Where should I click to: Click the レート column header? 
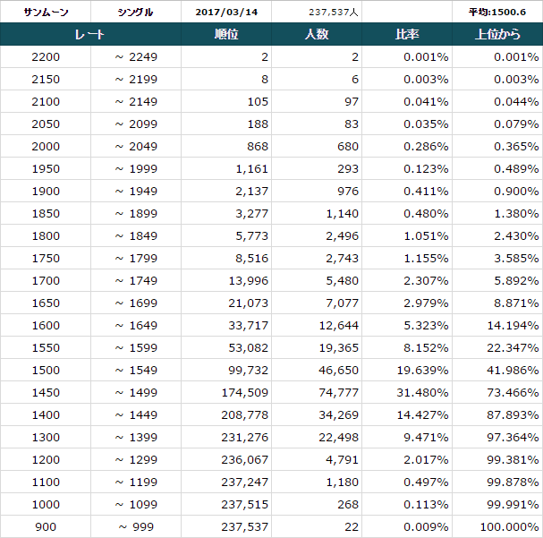[x=90, y=34]
